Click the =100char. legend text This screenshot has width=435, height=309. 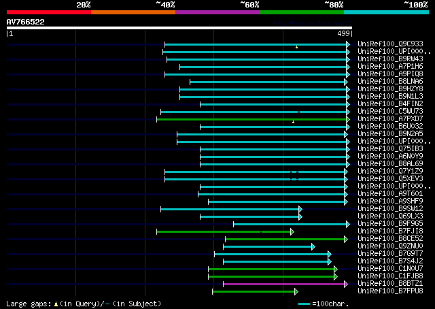(330, 304)
